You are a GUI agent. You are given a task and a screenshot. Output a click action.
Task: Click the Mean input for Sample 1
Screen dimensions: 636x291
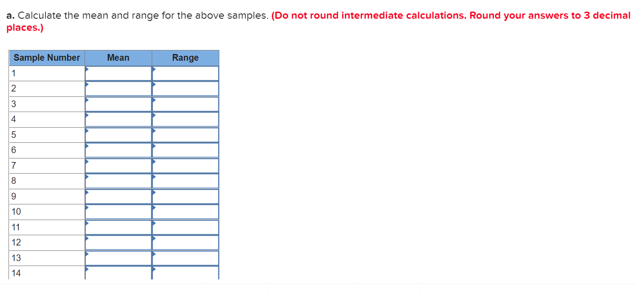pyautogui.click(x=118, y=73)
